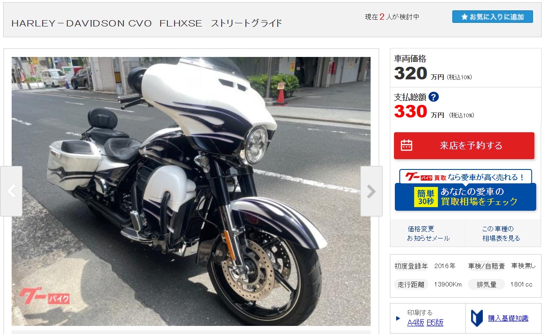This screenshot has height=334, width=542.
Task: Open 購入基礎知識 link
Action: 508,318
